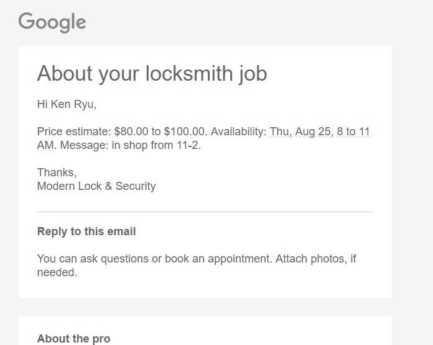Select the $80.00 amount
The image size is (433, 345).
131,132
